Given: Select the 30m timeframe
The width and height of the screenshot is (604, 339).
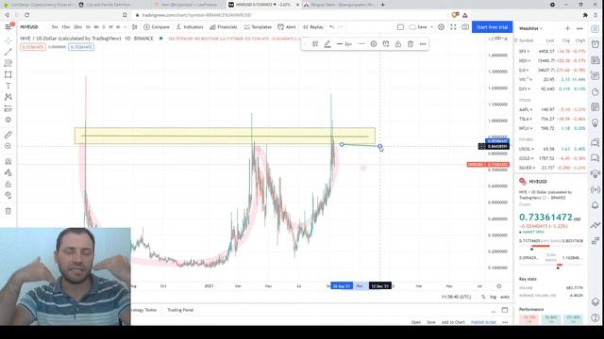Looking at the screenshot, I should coord(77,27).
